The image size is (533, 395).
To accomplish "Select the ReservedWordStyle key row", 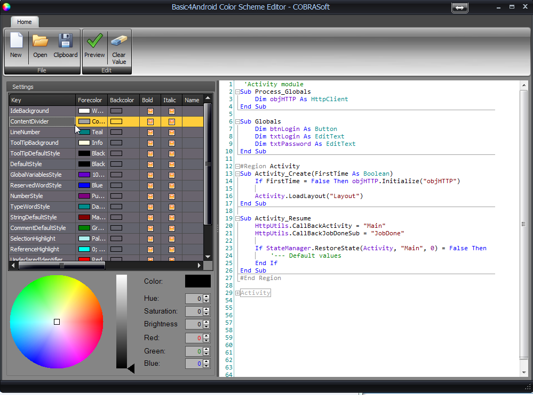I will (36, 185).
